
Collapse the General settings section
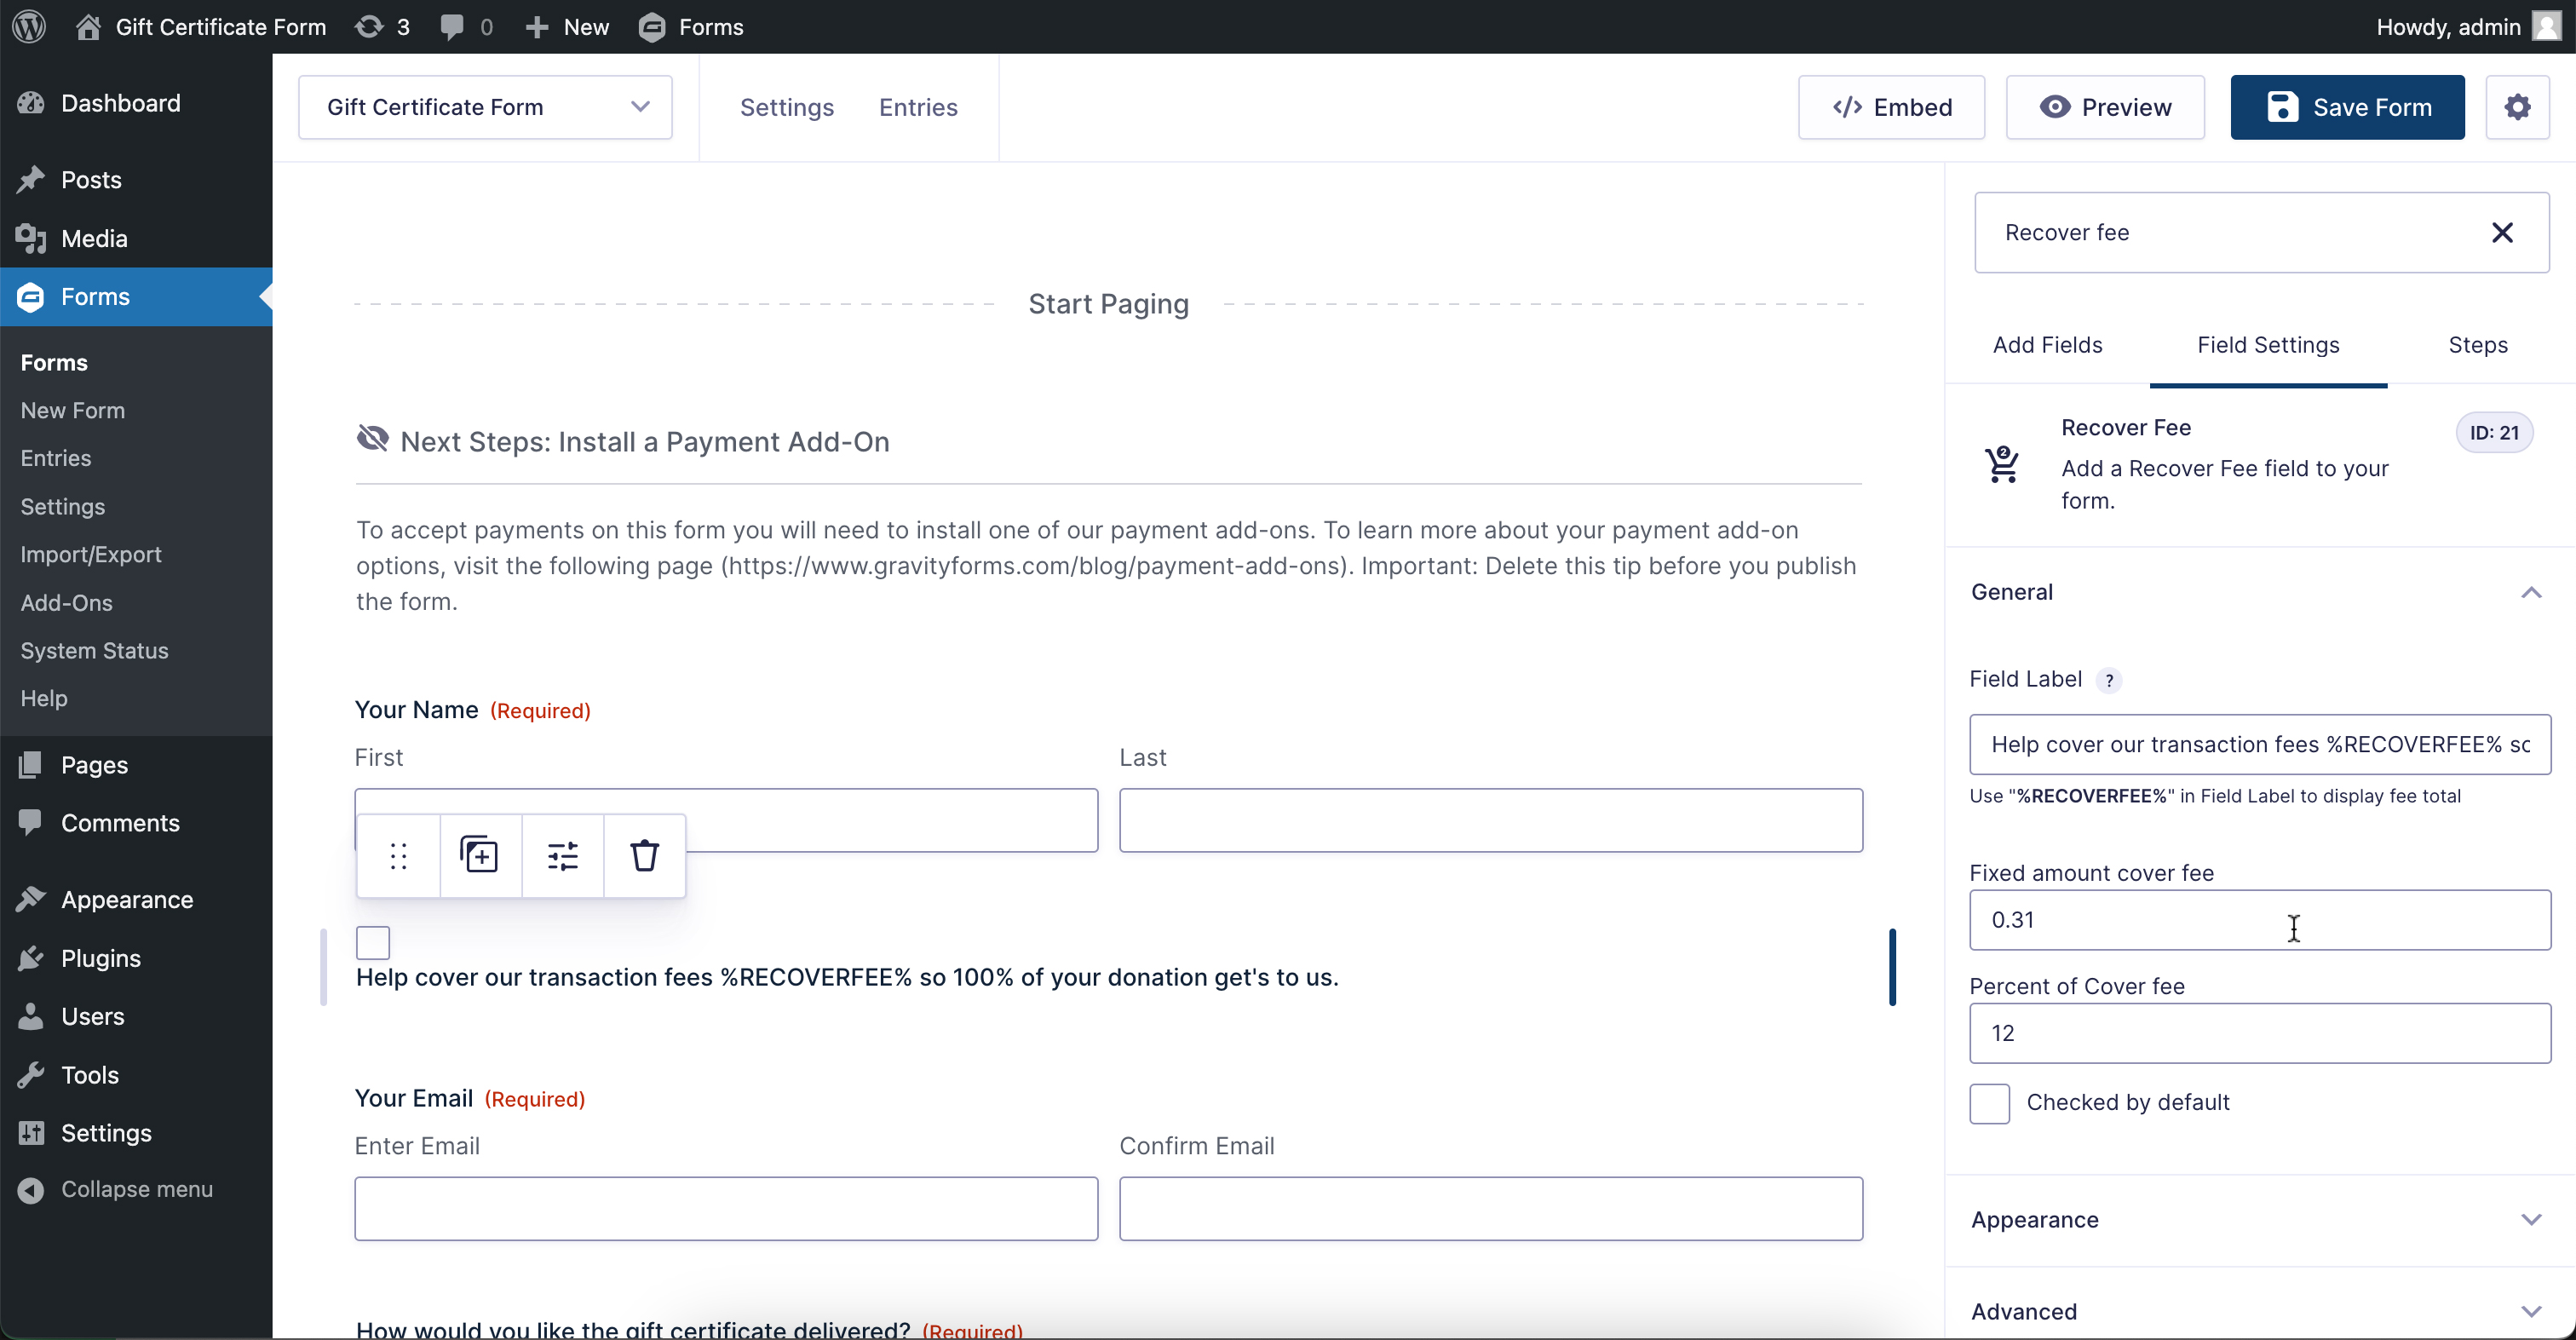coord(2531,591)
